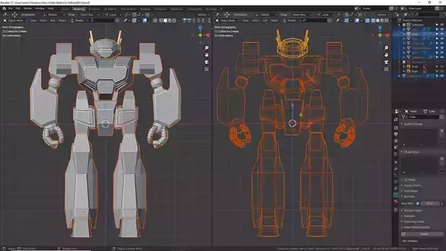Open the File menu
Screen dimensions: 446x251
11,9
